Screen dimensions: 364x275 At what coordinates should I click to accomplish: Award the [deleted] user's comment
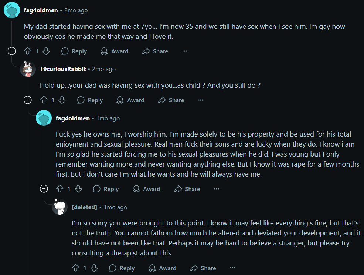pyautogui.click(x=162, y=268)
